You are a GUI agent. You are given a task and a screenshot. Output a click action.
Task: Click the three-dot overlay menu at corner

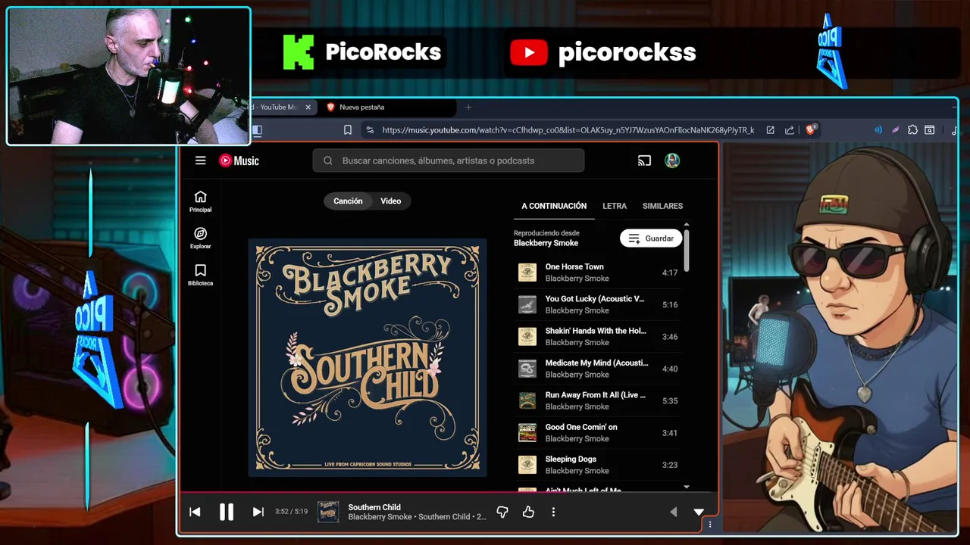click(710, 524)
